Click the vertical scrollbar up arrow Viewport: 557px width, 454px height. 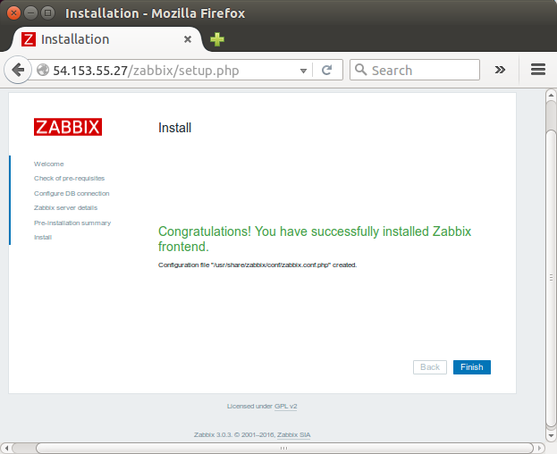coord(551,95)
